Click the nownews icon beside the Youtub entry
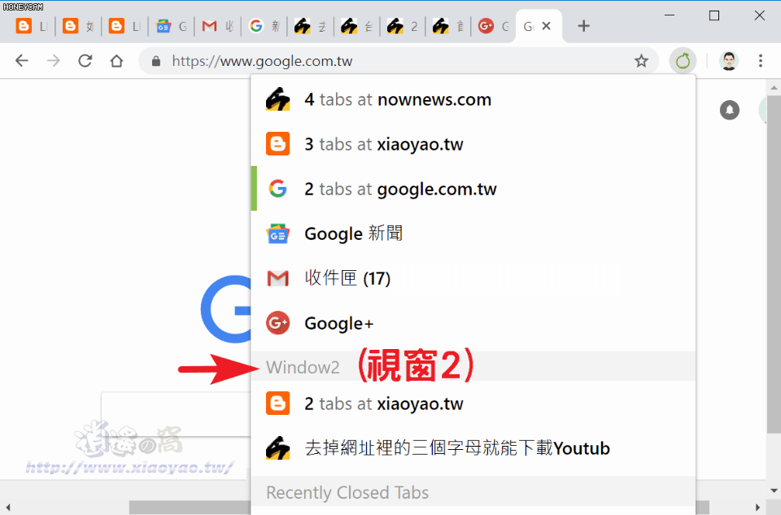Screen dimensions: 781x515 pyautogui.click(x=277, y=447)
